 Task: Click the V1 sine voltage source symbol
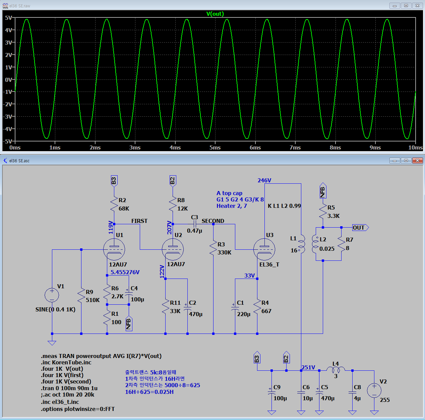coord(52,295)
